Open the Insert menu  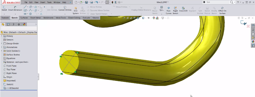click(43, 2)
